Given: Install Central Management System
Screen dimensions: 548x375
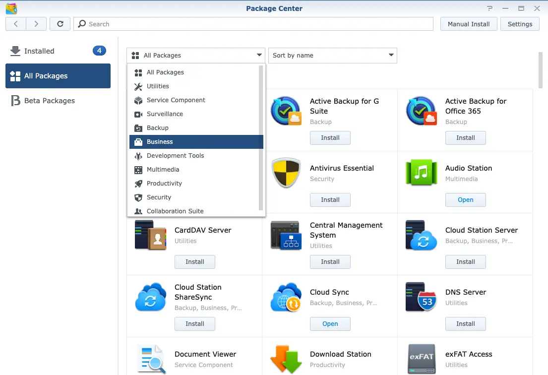Looking at the screenshot, I should (x=330, y=262).
